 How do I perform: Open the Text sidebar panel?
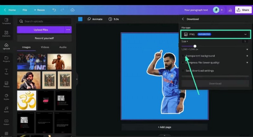[x=6, y=72]
